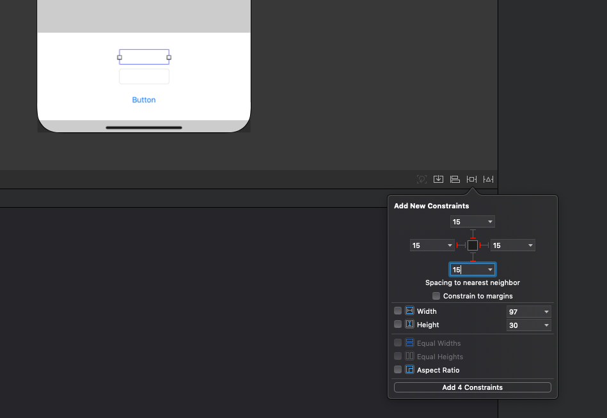Screen dimensions: 607x418
Task: Open the right spacing value dropdown arrow
Action: click(530, 245)
